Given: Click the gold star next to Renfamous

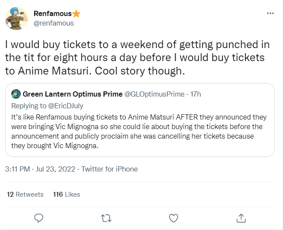Looking at the screenshot, I should tap(76, 13).
